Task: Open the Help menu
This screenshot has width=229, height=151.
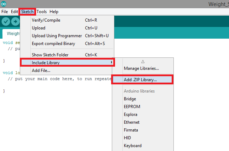Action: pyautogui.click(x=54, y=12)
